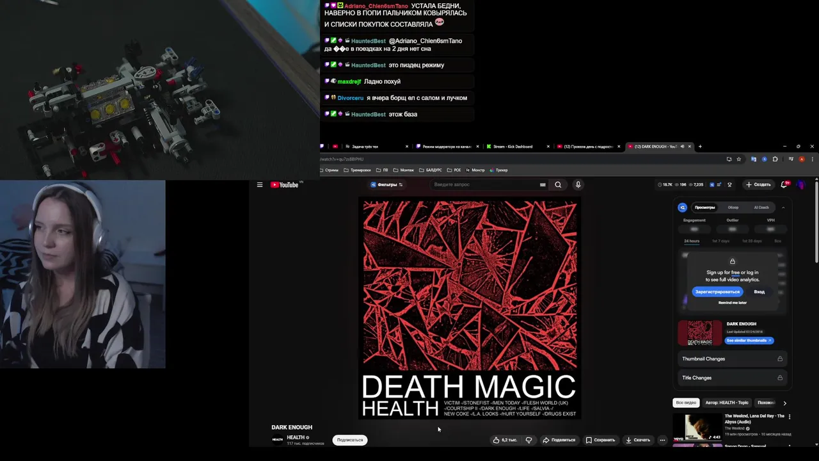819x461 pixels.
Task: Switch to the Обзор tab
Action: point(733,207)
